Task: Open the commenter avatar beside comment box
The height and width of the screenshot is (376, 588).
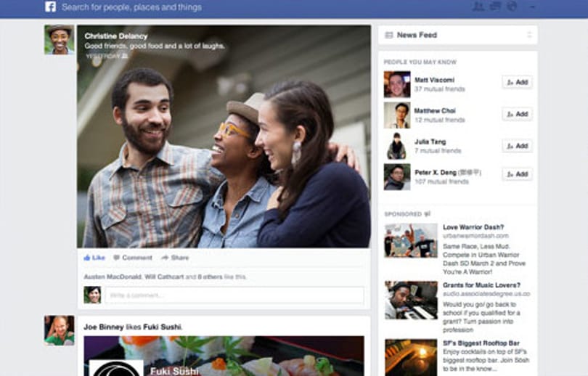Action: point(92,295)
